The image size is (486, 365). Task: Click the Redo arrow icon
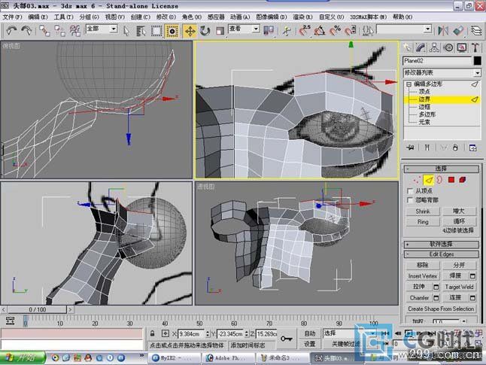pyautogui.click(x=26, y=30)
